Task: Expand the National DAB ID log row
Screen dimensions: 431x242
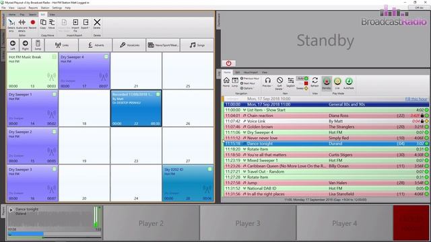Action: click(244, 188)
